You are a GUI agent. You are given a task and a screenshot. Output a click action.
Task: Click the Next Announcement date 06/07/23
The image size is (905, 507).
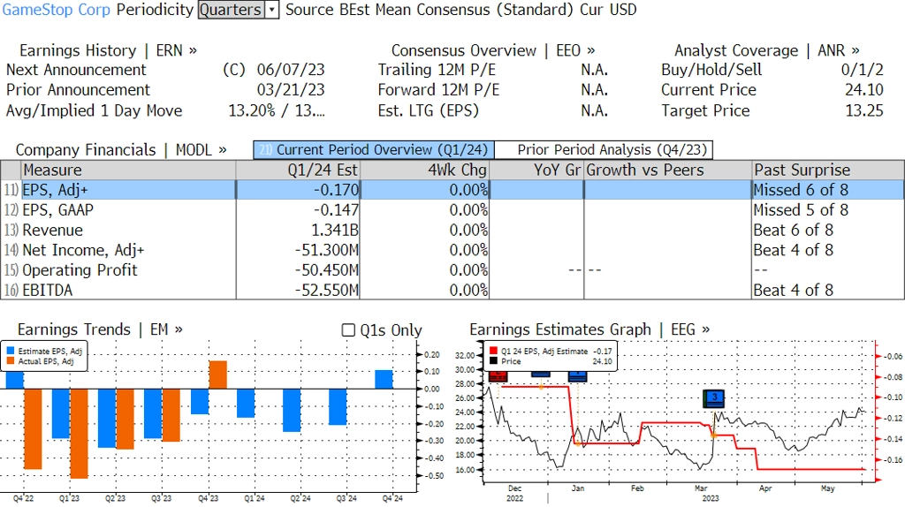(x=291, y=70)
